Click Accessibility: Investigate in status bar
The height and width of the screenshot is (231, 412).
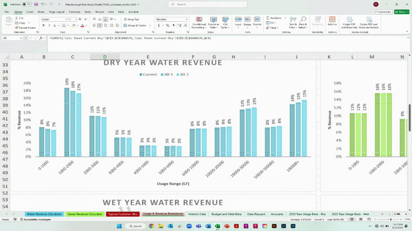pyautogui.click(x=35, y=219)
